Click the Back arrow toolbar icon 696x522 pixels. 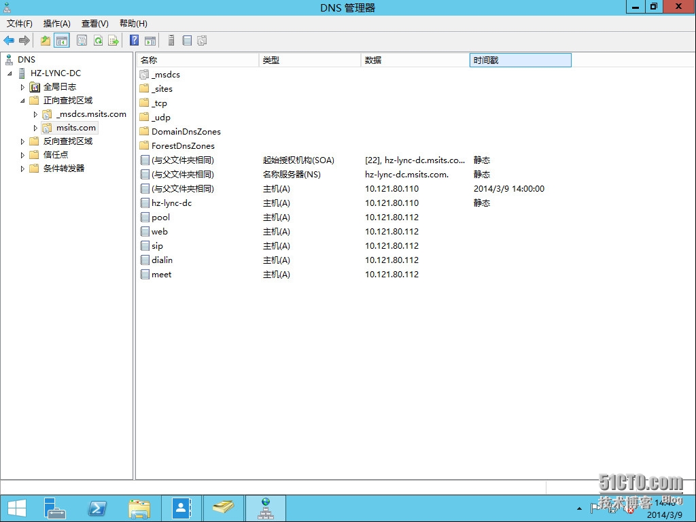9,41
